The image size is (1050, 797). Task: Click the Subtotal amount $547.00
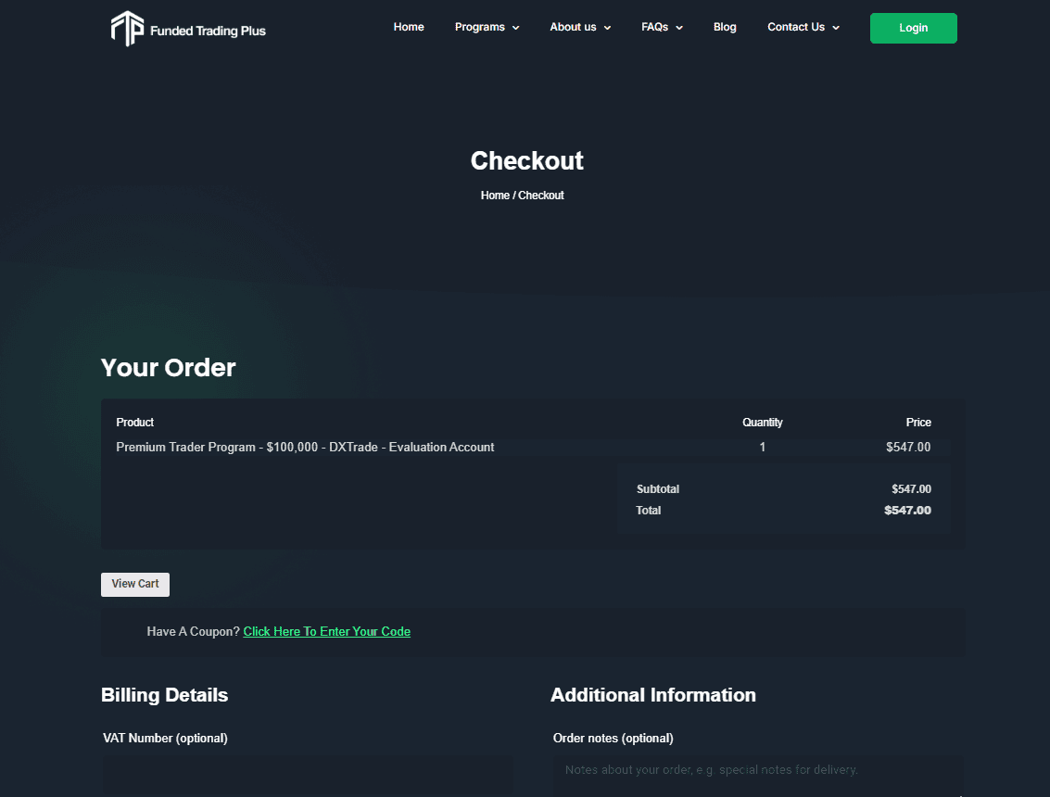coord(911,489)
